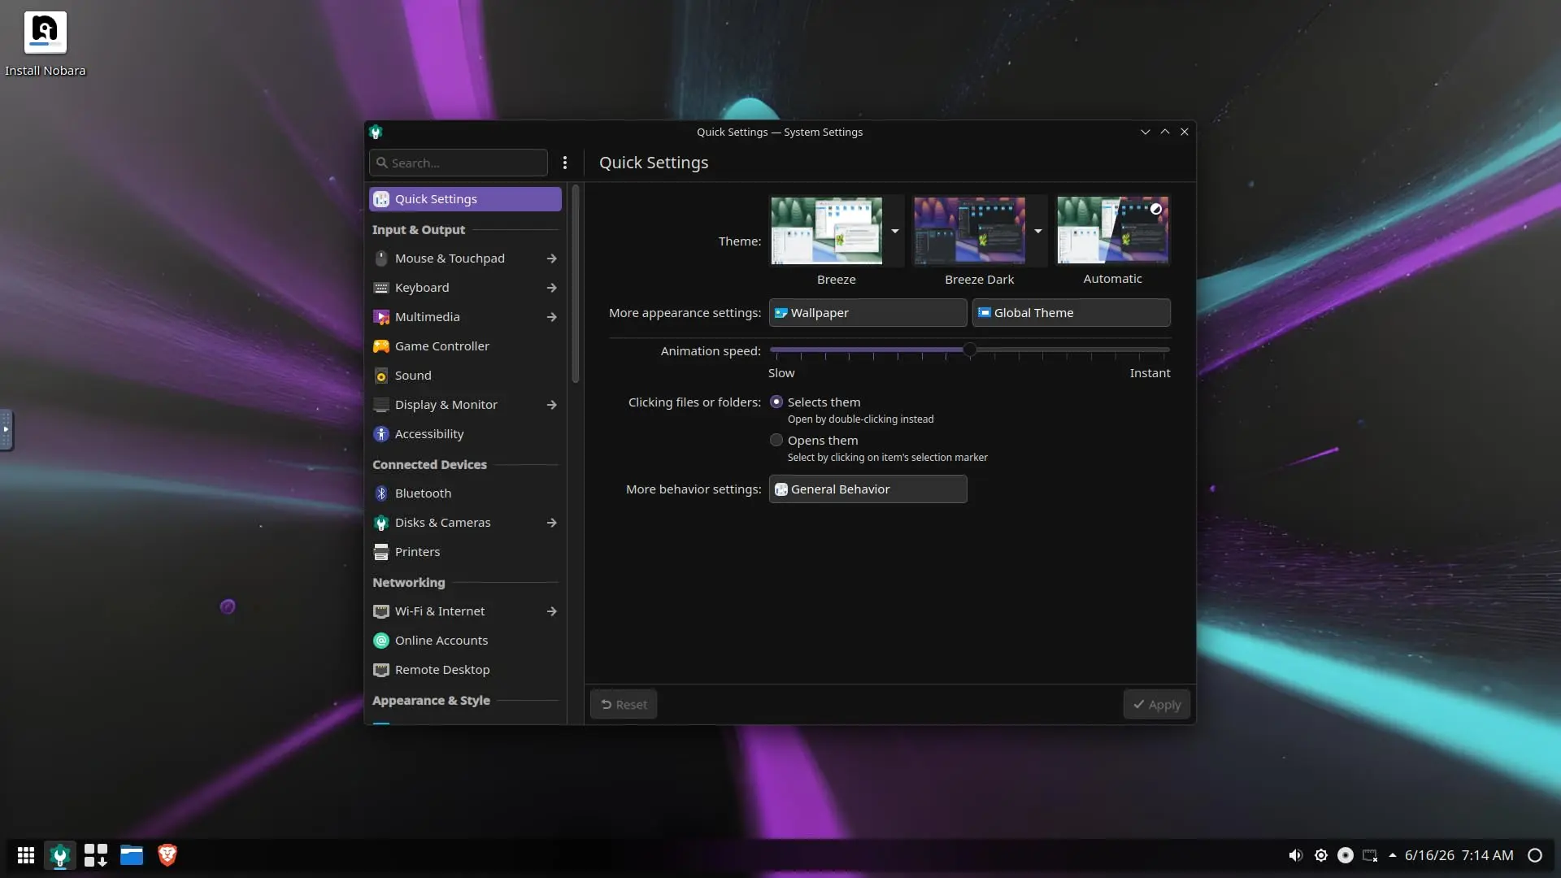
Task: Click the System Settings window title icon
Action: pos(376,132)
